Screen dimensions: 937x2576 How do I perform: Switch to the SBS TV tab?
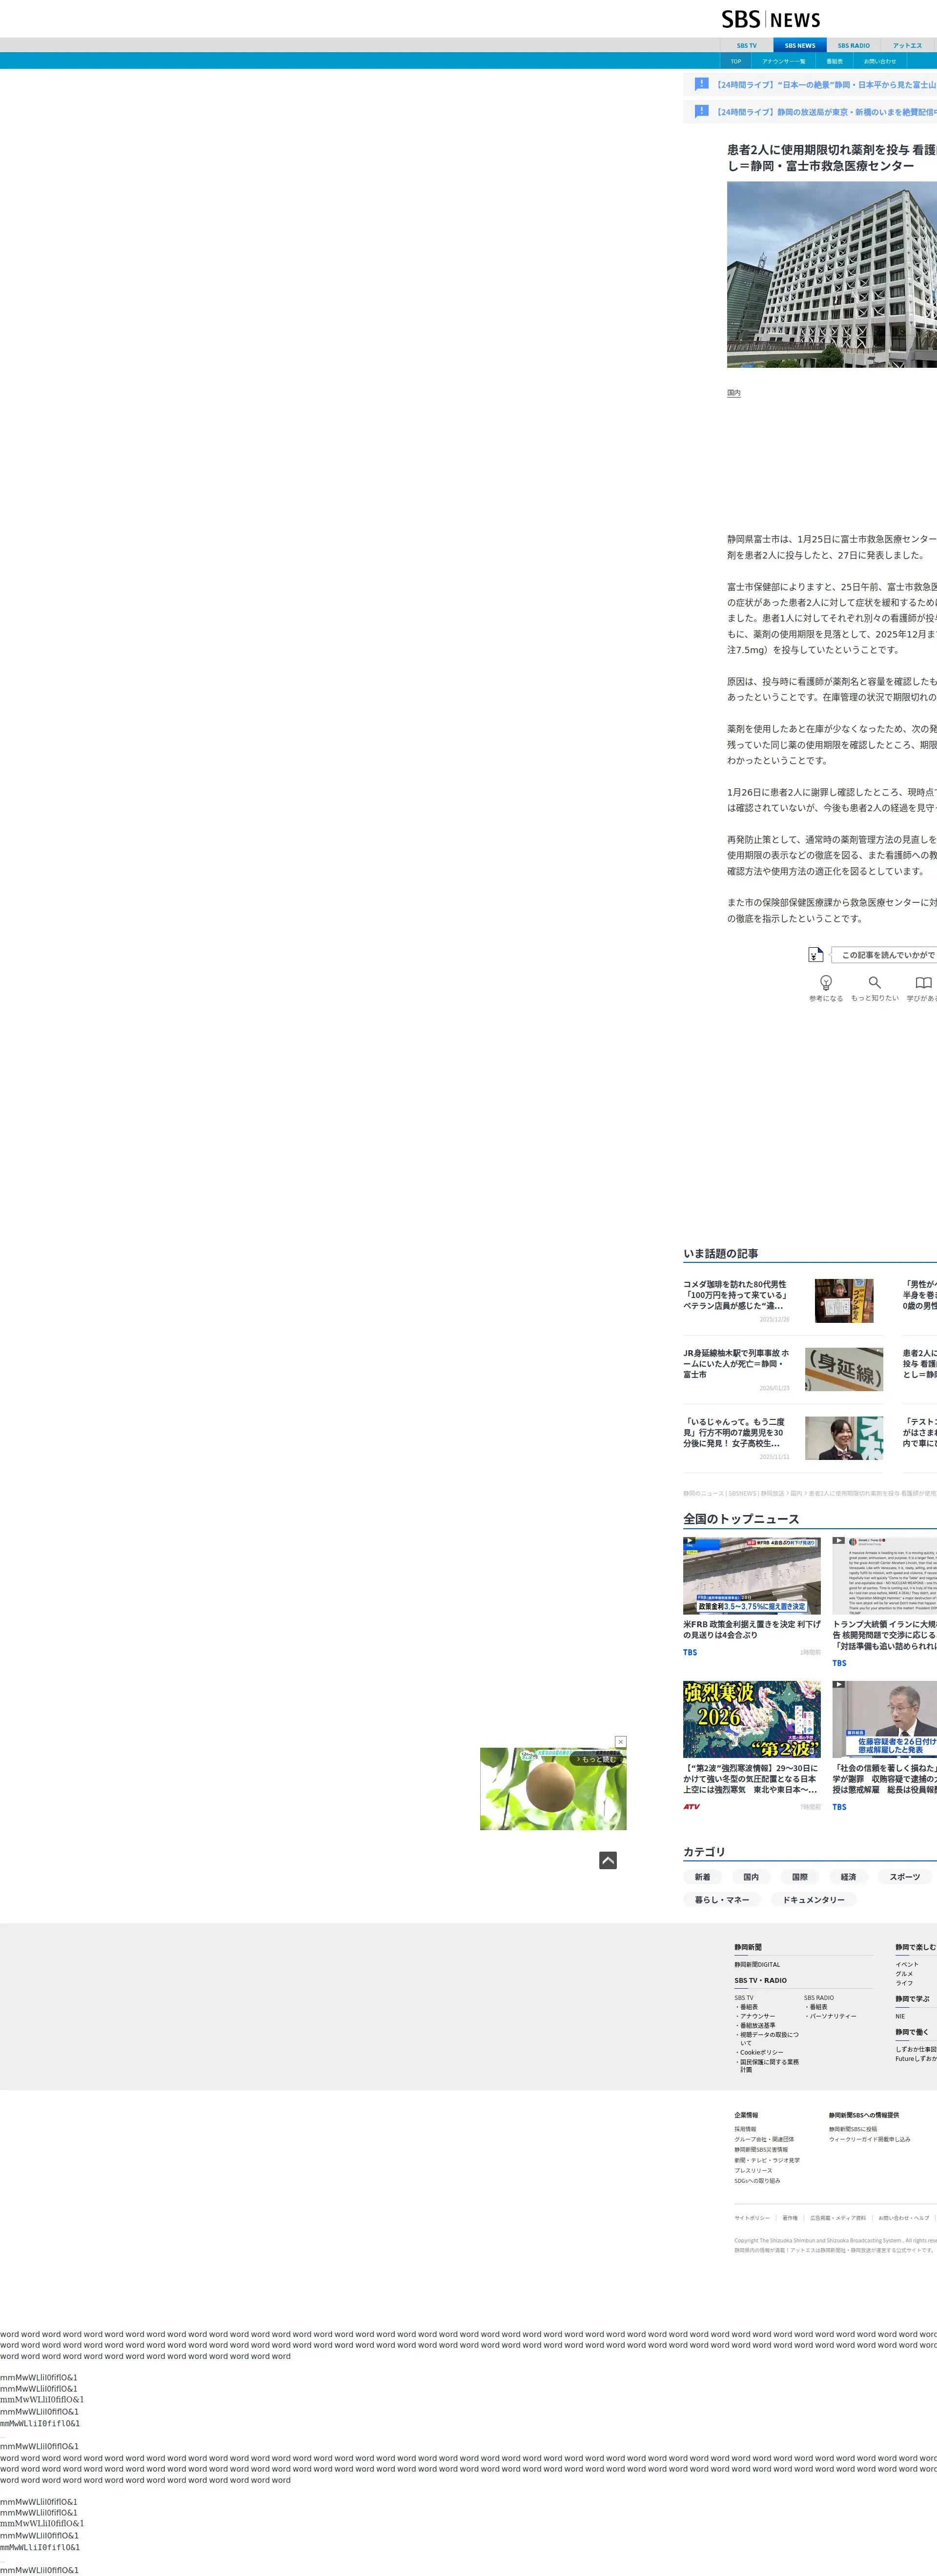(x=746, y=46)
